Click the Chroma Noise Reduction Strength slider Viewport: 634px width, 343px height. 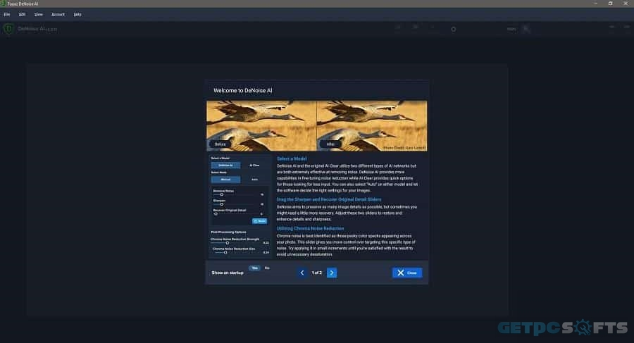tap(228, 243)
